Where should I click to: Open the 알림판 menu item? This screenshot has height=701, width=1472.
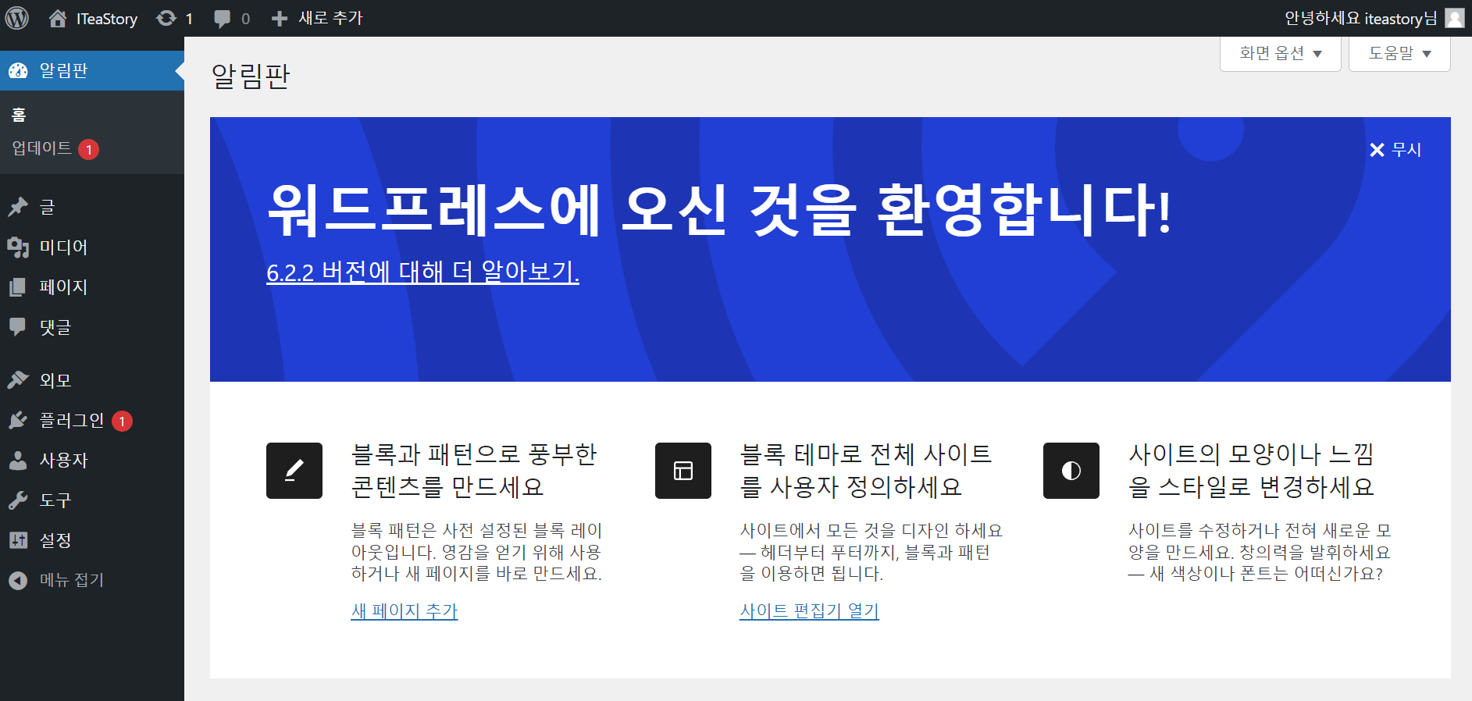(92, 71)
